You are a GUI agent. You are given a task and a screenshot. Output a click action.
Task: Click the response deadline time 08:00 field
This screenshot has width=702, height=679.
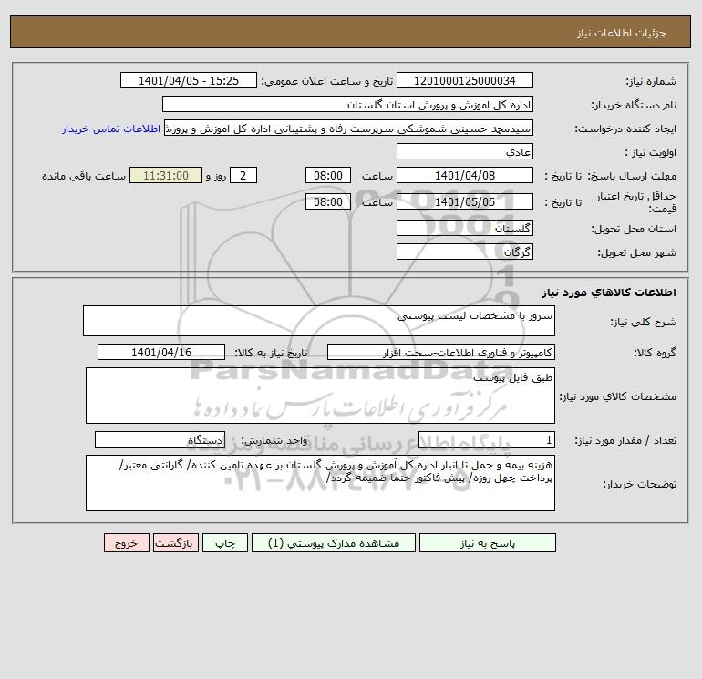coord(328,176)
